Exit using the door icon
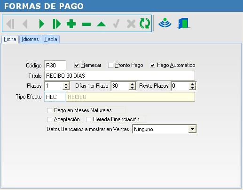243x190 pixels. point(183,23)
